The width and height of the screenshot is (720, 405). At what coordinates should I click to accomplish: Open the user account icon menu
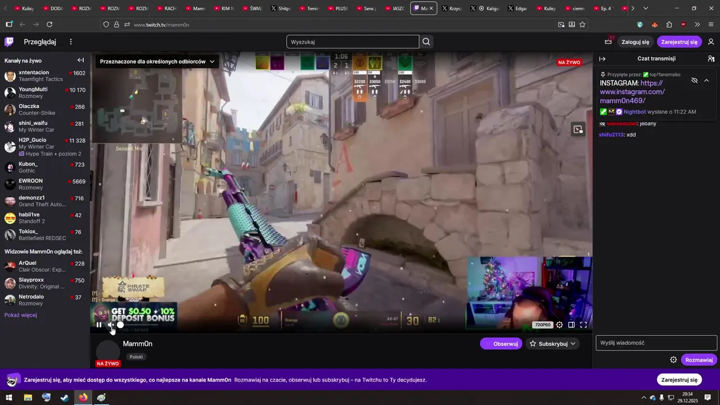click(x=711, y=42)
